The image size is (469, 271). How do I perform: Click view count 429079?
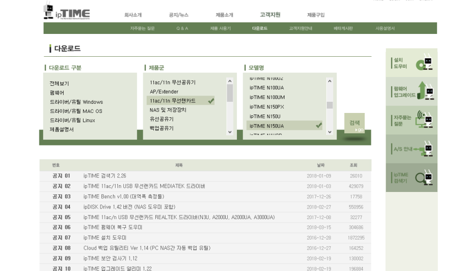tap(356, 186)
